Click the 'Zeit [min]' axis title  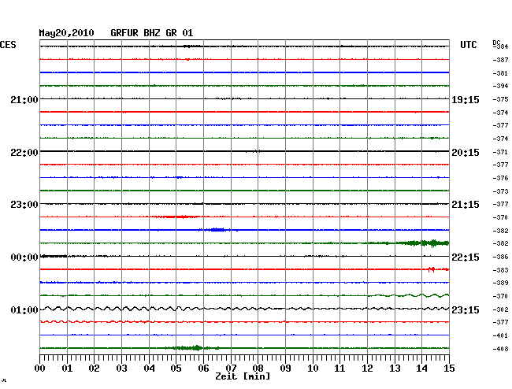[x=243, y=376]
